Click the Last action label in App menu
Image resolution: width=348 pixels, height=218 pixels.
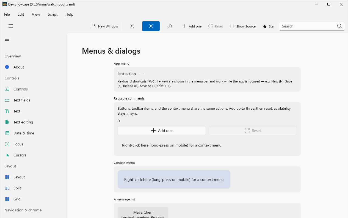127,74
